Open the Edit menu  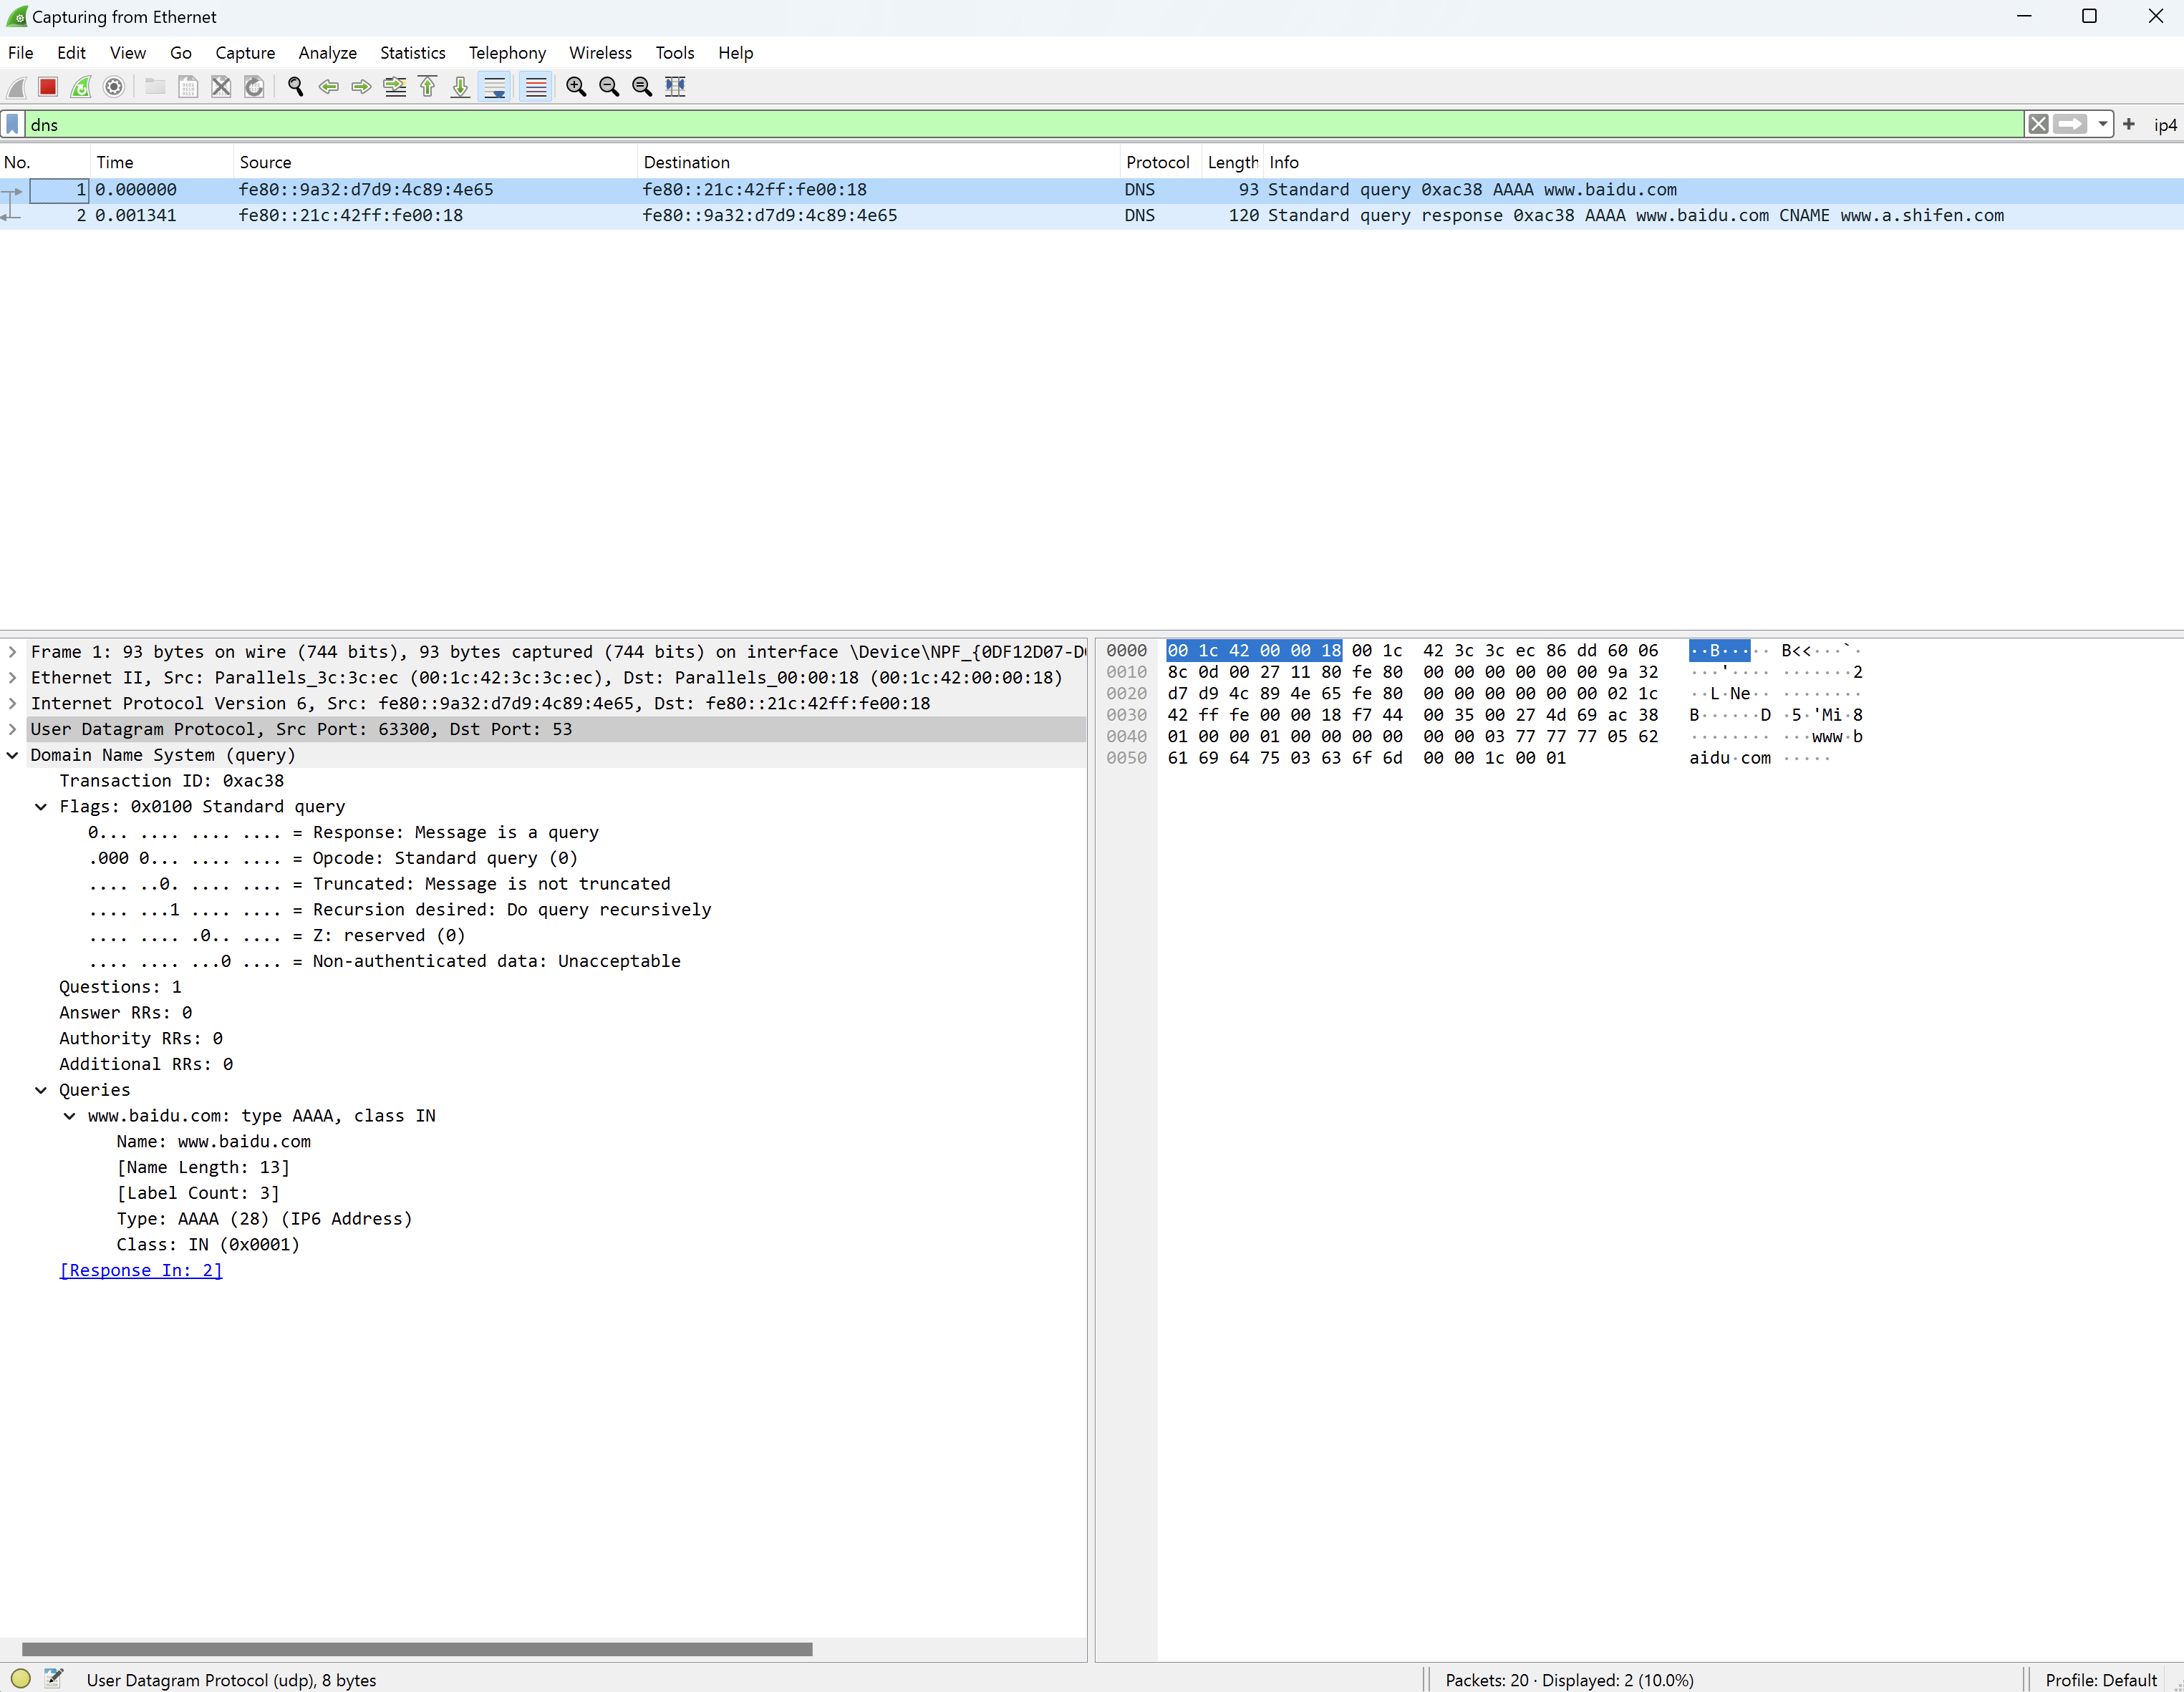click(x=71, y=53)
